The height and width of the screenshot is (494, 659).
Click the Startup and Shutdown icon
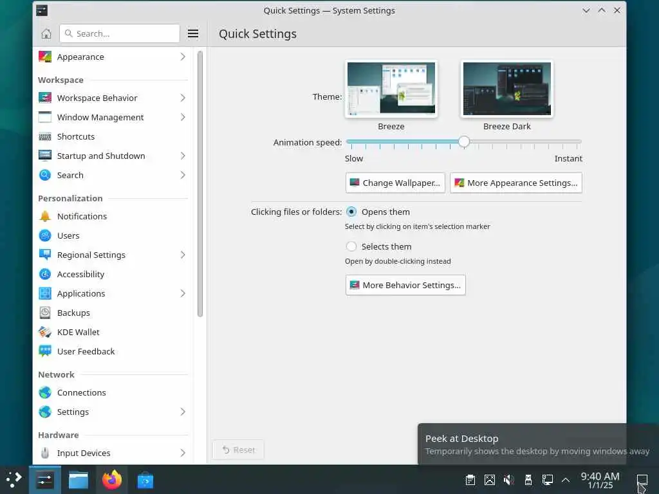pyautogui.click(x=45, y=156)
